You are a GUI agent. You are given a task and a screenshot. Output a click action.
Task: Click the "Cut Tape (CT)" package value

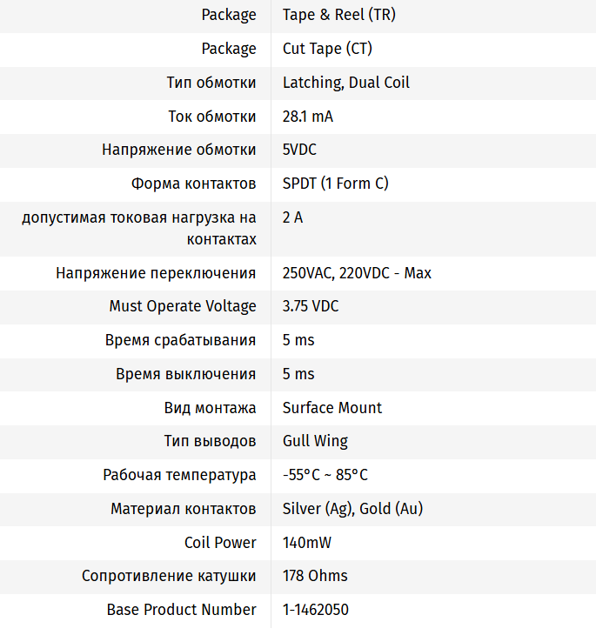327,49
